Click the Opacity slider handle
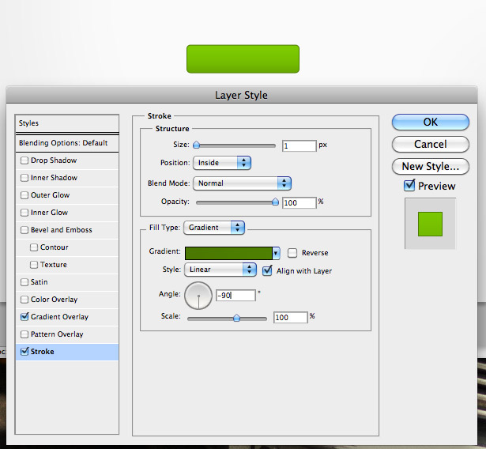This screenshot has width=486, height=449. click(275, 202)
